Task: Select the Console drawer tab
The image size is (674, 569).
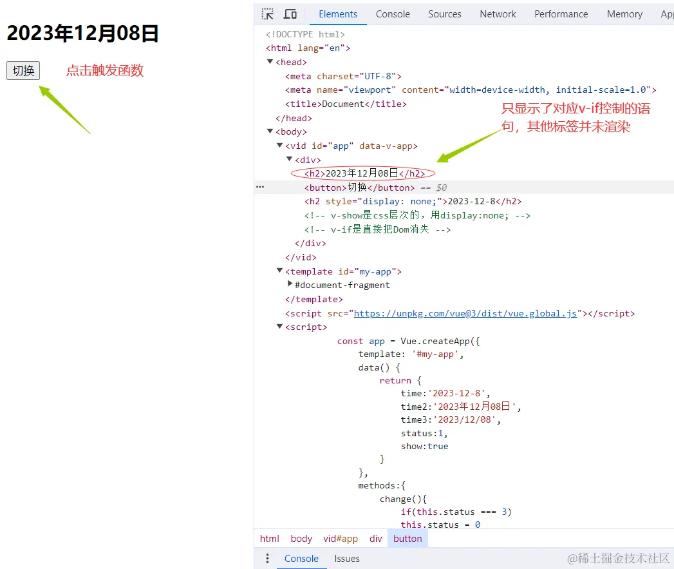Action: point(301,558)
